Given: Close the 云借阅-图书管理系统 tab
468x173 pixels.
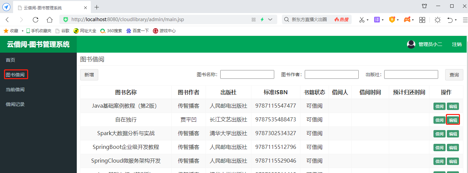Looking at the screenshot, I should 85,7.
